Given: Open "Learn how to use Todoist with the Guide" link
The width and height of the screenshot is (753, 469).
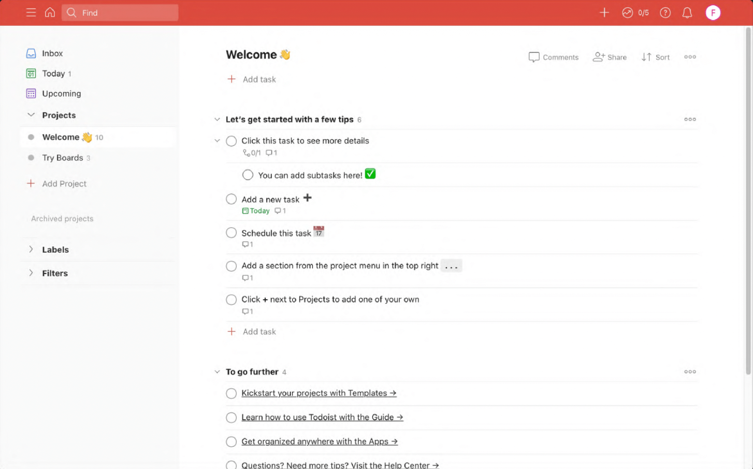Looking at the screenshot, I should pos(322,417).
